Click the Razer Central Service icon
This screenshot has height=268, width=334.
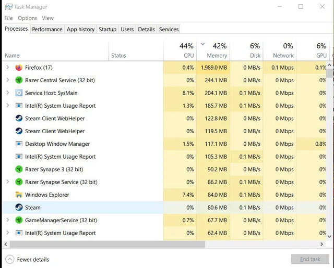(x=19, y=80)
